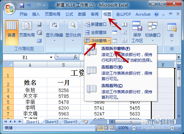Open the Acrobat tab
Image resolution: width=184 pixels, height=134 pixels.
(143, 14)
